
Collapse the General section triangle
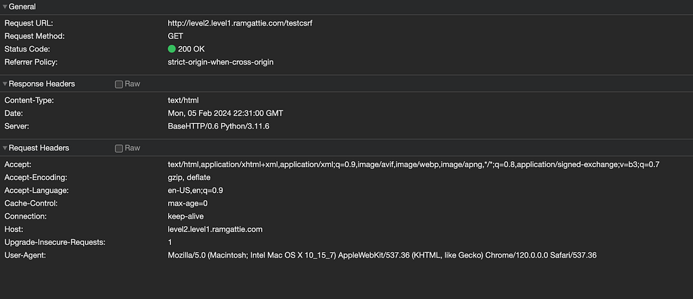point(5,7)
